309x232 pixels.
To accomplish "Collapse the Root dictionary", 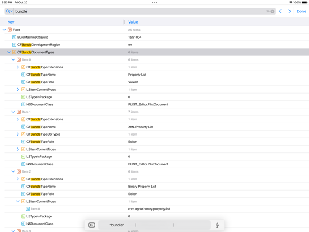I will pos(4,30).
